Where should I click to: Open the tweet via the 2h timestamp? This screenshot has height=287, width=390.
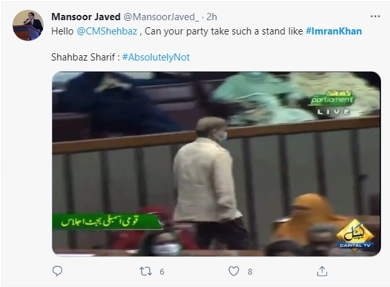click(212, 17)
